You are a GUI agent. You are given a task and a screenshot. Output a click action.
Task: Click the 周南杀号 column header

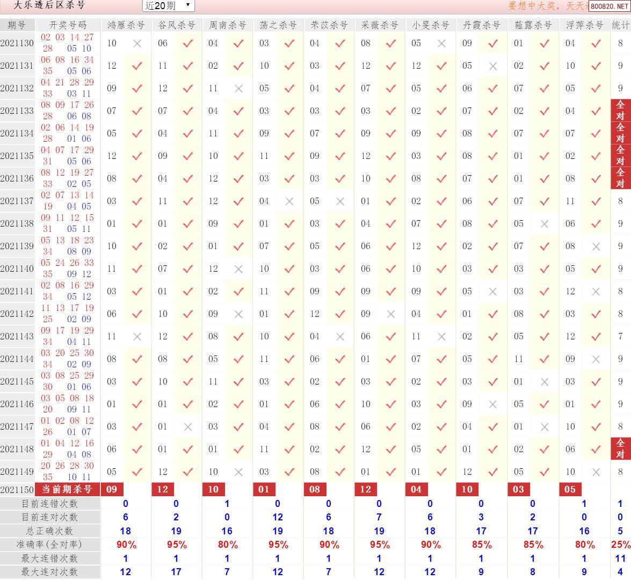[x=227, y=25]
